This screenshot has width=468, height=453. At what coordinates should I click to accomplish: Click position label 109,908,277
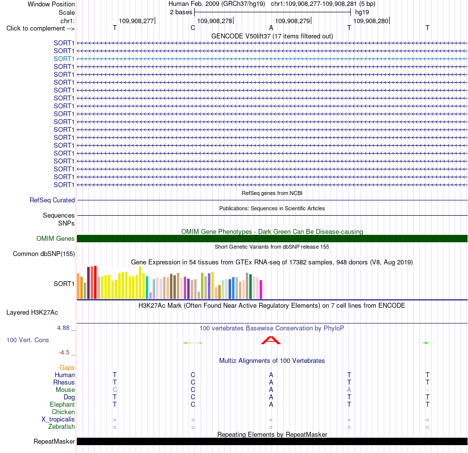click(136, 21)
